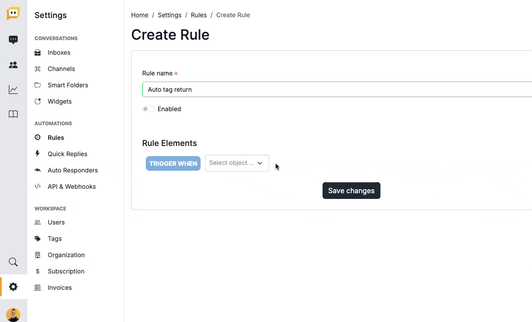Open Quick Replies menu item

67,154
